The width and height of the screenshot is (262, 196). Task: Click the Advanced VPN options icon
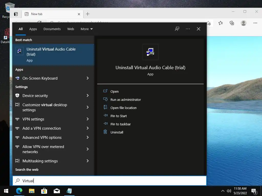[17, 137]
